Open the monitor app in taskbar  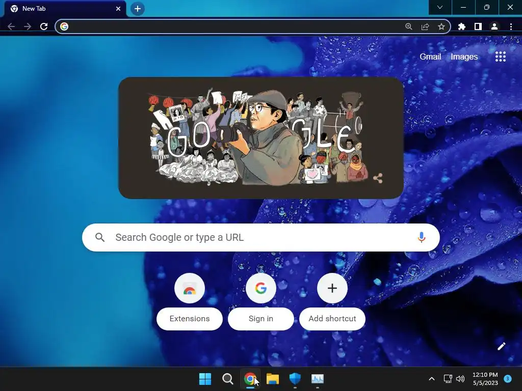click(318, 379)
